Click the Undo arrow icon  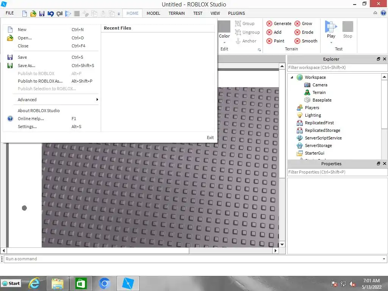click(x=50, y=13)
